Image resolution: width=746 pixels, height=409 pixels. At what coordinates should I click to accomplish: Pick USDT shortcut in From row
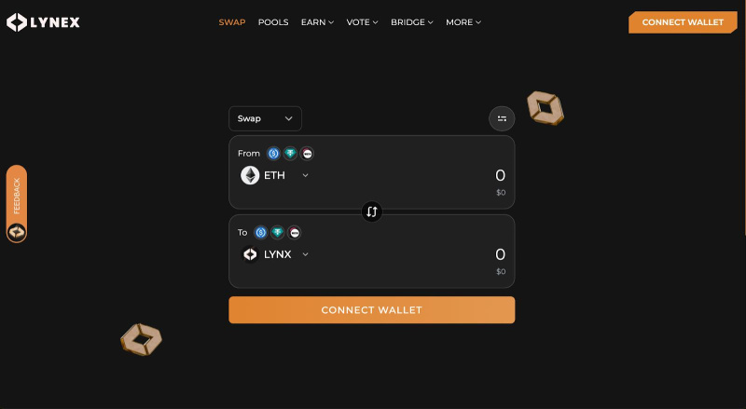[290, 153]
